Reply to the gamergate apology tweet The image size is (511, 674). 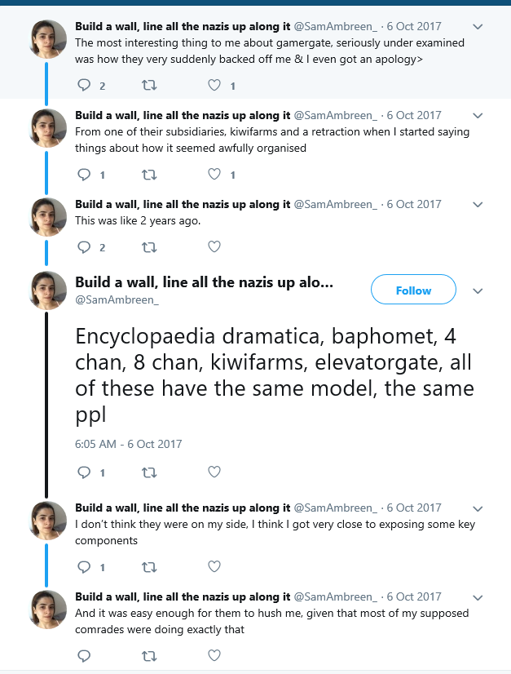(84, 85)
